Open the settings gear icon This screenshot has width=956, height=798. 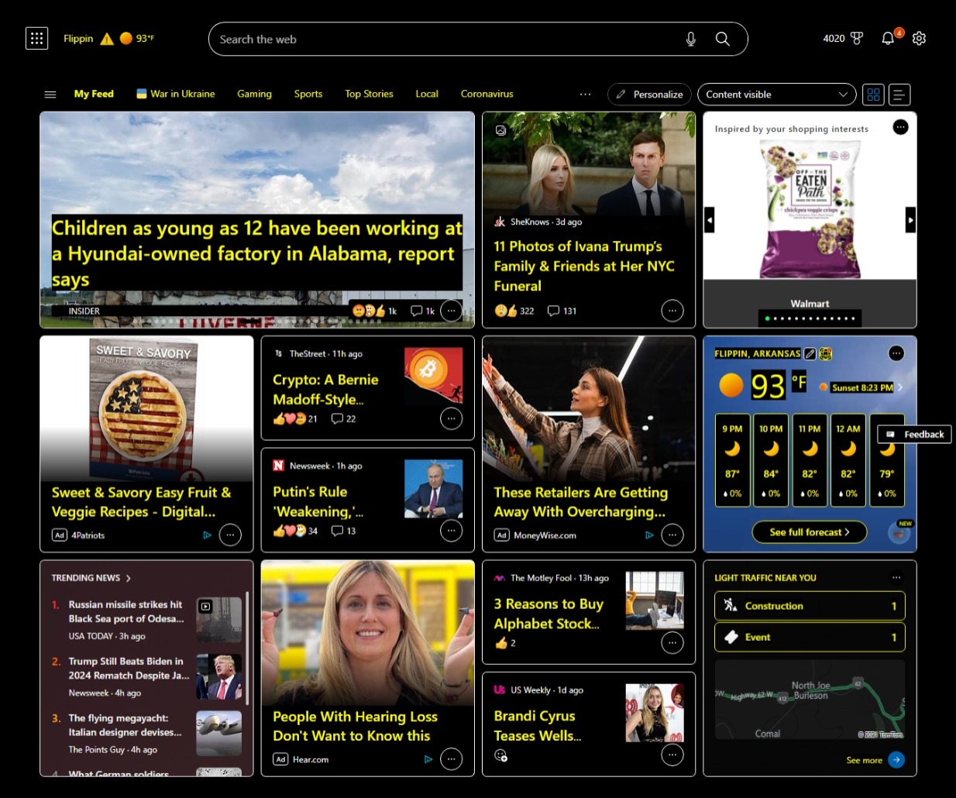(919, 38)
